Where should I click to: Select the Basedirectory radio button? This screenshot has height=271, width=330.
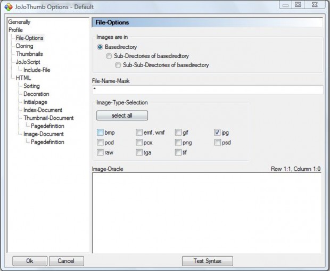tap(100, 47)
